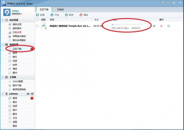Open 信息 messages under Lokman
Image resolution: width=184 pixels, height=130 pixels.
15,122
